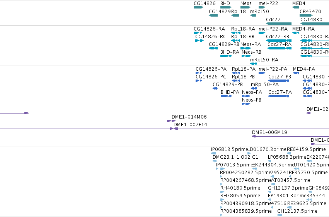Select DMG2B.1_1.002.C1 EST glyph
Viewport: 329px width, 217px height.
(x=215, y=161)
